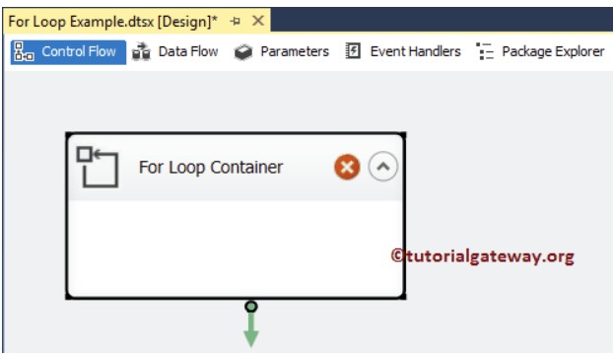Collapse the For Loop Container
Image resolution: width=614 pixels, height=355 pixels.
383,167
